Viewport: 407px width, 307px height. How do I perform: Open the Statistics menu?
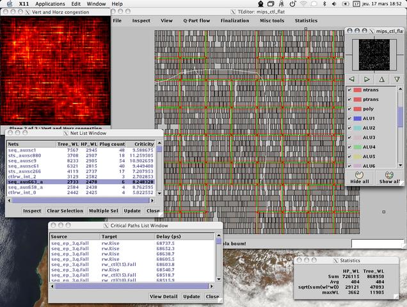[306, 20]
